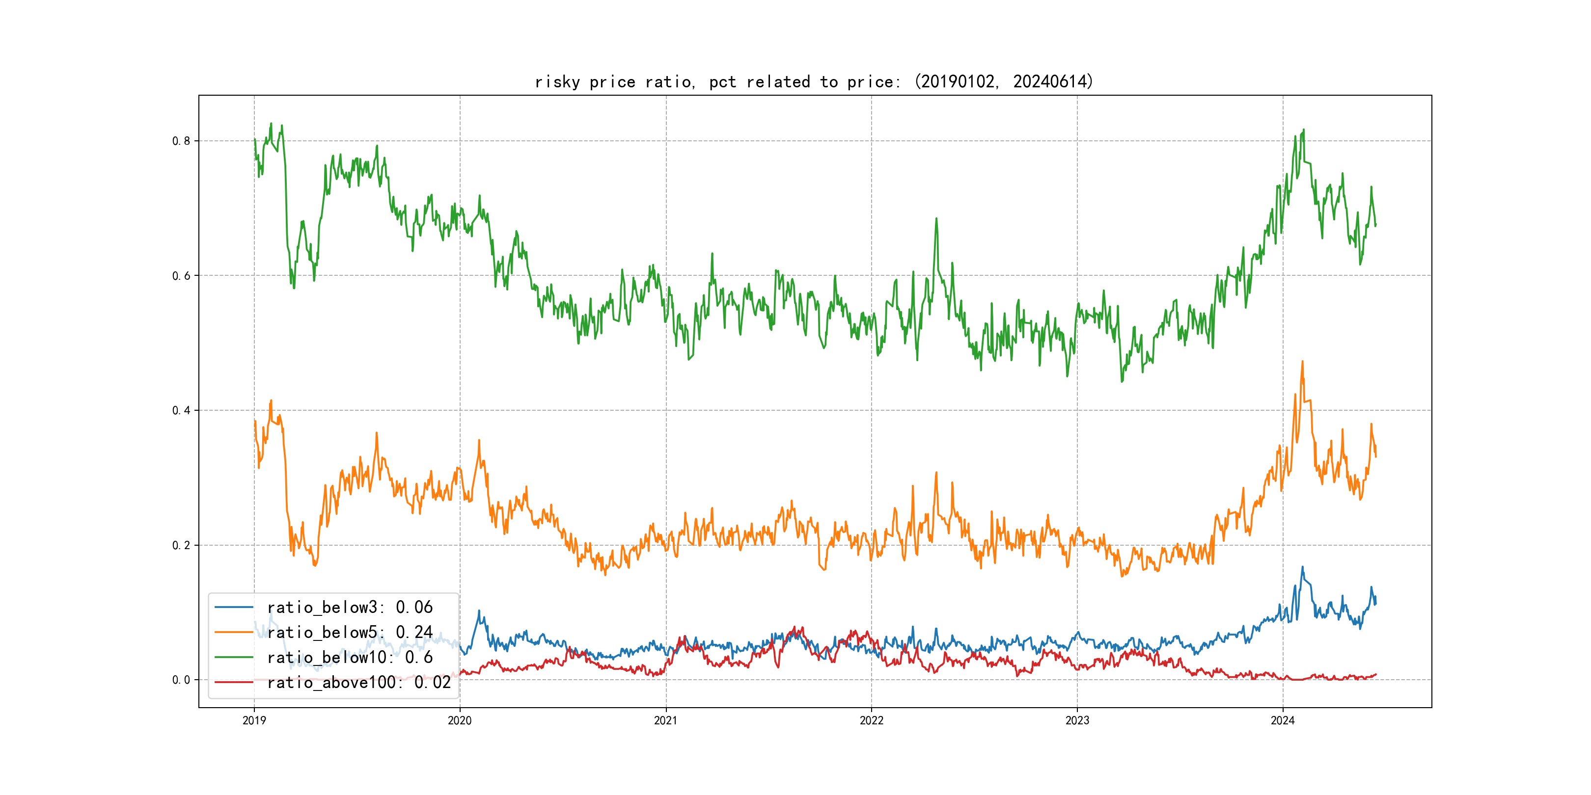The image size is (1591, 795).
Task: Click the 2021 x-axis tick label
Action: click(x=666, y=720)
